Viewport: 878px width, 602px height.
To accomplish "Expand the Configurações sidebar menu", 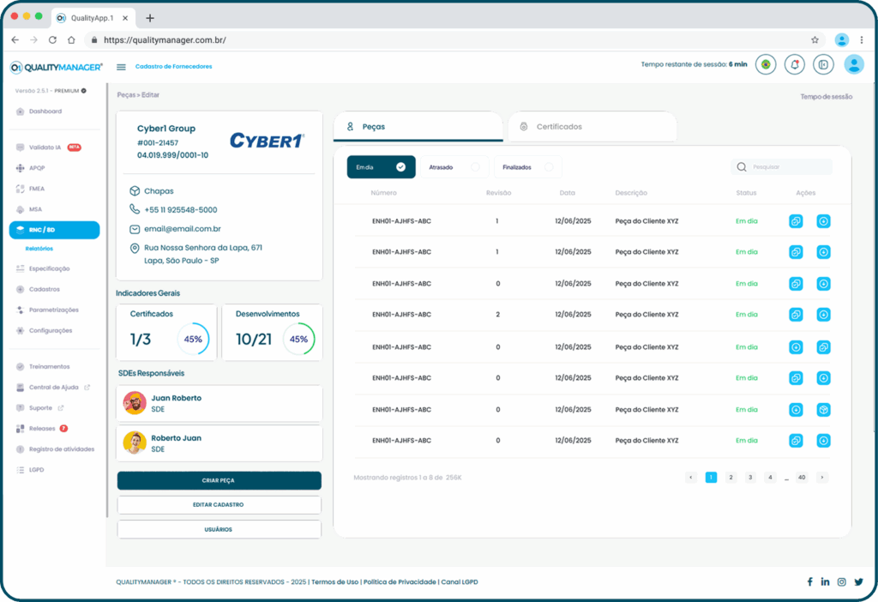I will 50,330.
